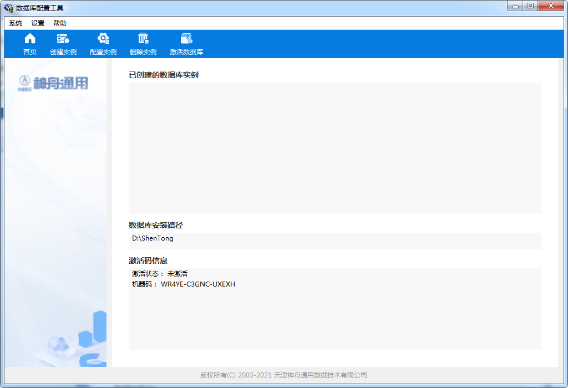Launch 激活数据库 activate database tool
The image size is (568, 388).
tap(186, 44)
